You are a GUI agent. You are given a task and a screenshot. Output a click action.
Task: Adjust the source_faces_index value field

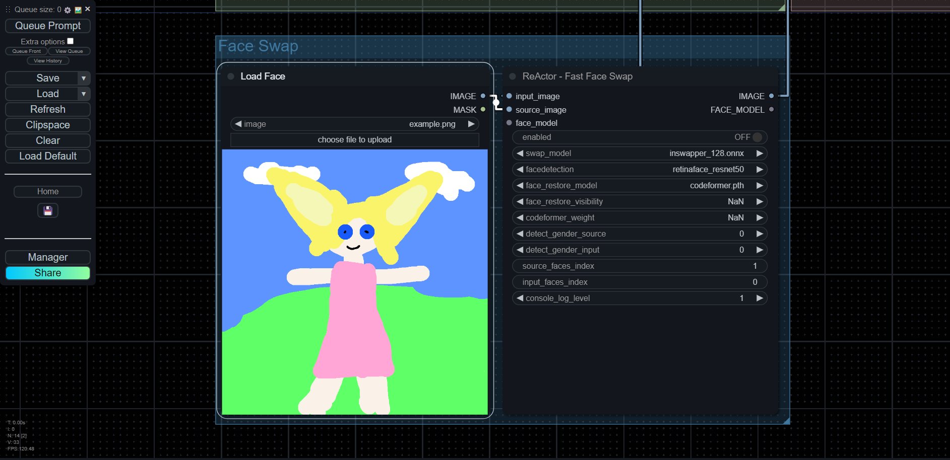(640, 266)
